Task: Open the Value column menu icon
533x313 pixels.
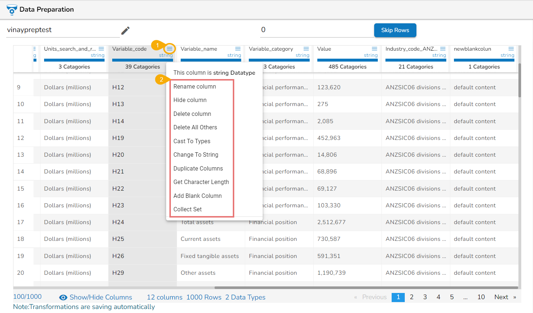Action: point(375,49)
